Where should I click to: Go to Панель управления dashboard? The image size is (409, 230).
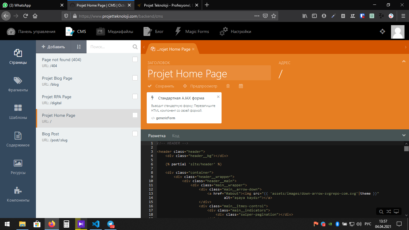pyautogui.click(x=31, y=31)
